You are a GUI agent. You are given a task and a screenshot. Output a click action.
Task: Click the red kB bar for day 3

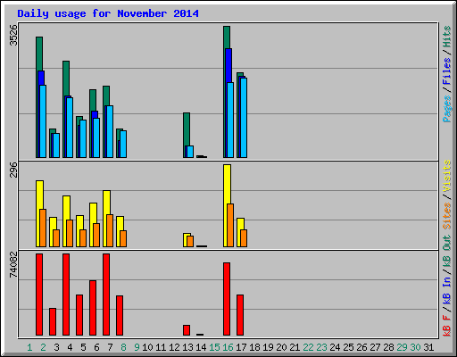tap(53, 322)
